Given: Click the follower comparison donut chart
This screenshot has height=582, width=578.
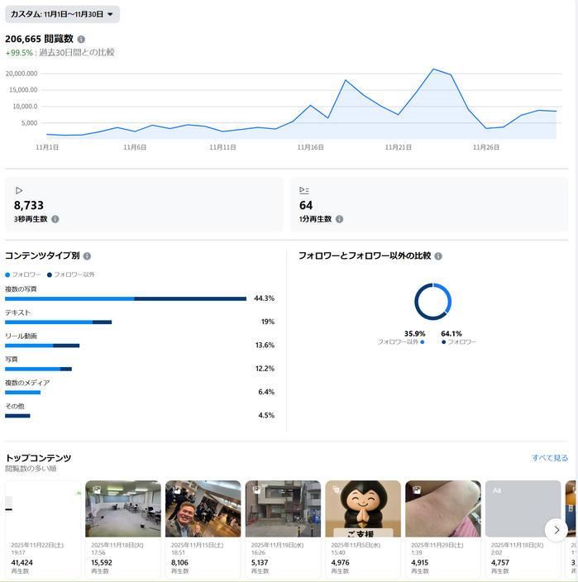Looking at the screenshot, I should [x=432, y=302].
